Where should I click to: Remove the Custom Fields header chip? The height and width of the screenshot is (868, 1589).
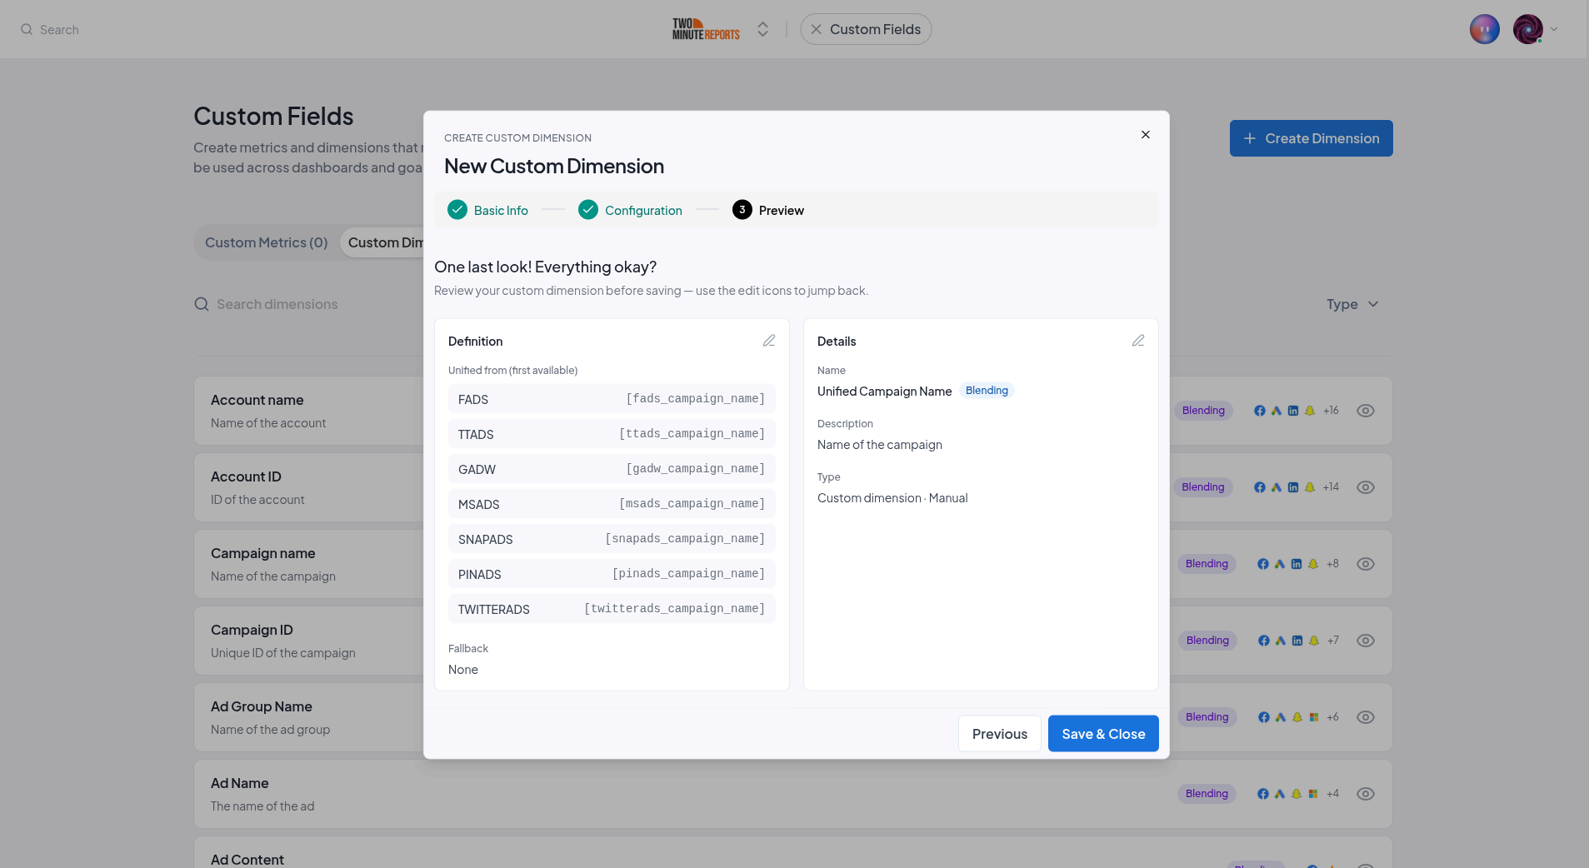click(x=817, y=29)
